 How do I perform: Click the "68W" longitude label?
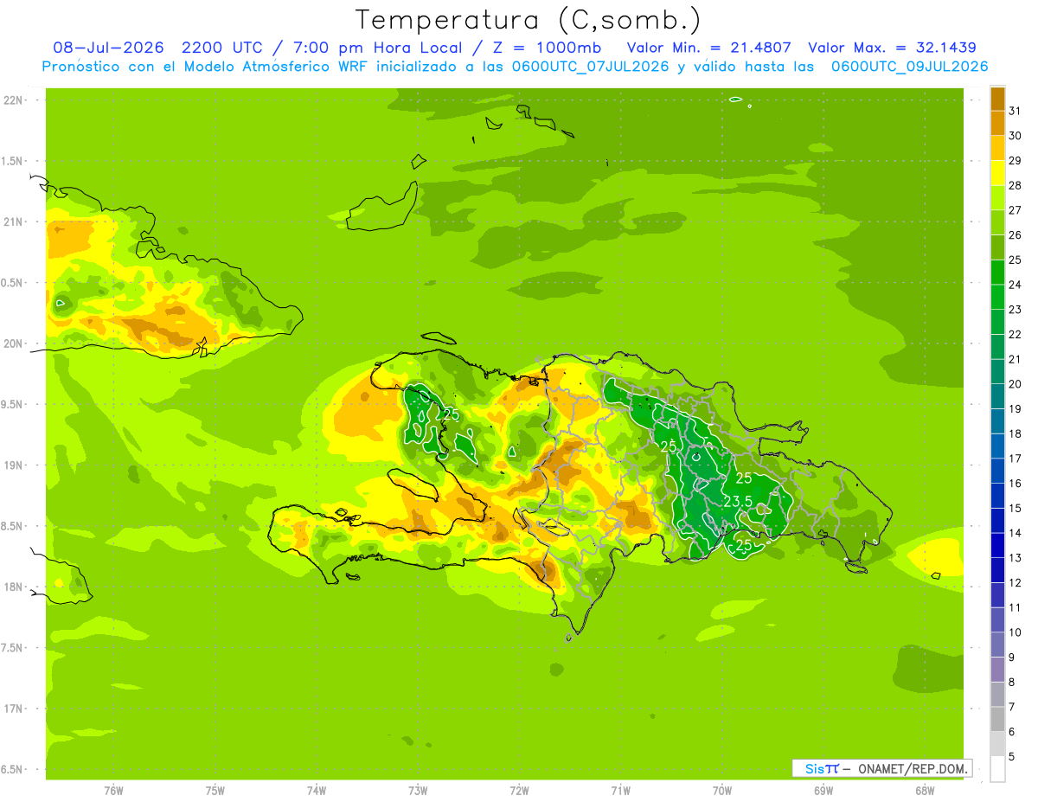pyautogui.click(x=925, y=790)
